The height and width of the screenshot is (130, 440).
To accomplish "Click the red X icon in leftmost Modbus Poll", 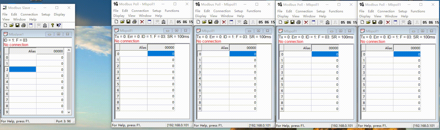I will [142, 22].
